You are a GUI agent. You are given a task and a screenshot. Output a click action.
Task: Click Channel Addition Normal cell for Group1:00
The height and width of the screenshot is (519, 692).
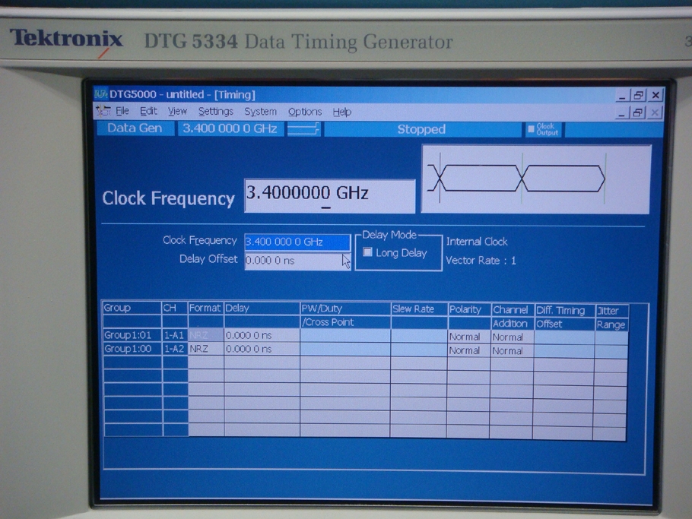pyautogui.click(x=512, y=351)
